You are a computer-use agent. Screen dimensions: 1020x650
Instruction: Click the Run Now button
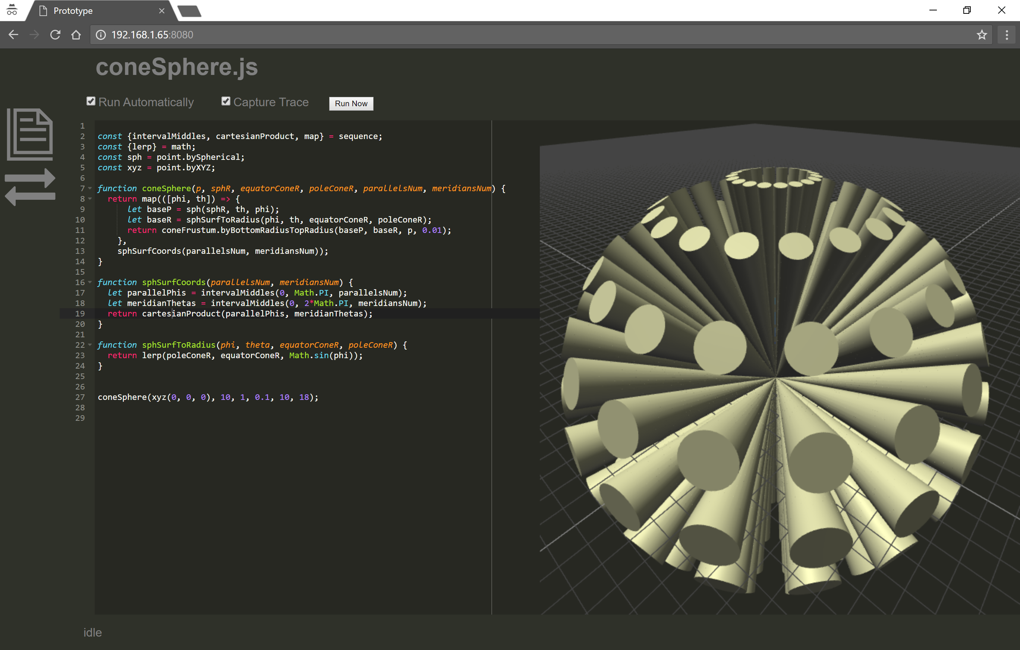pos(351,104)
